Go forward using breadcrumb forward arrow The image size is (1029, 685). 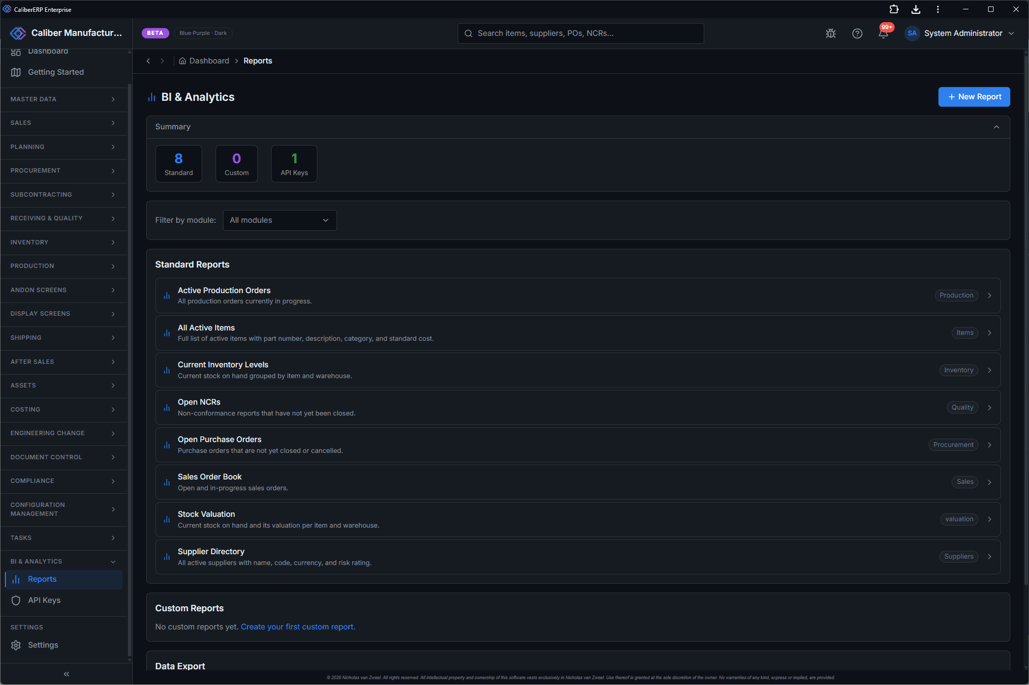[x=162, y=61]
